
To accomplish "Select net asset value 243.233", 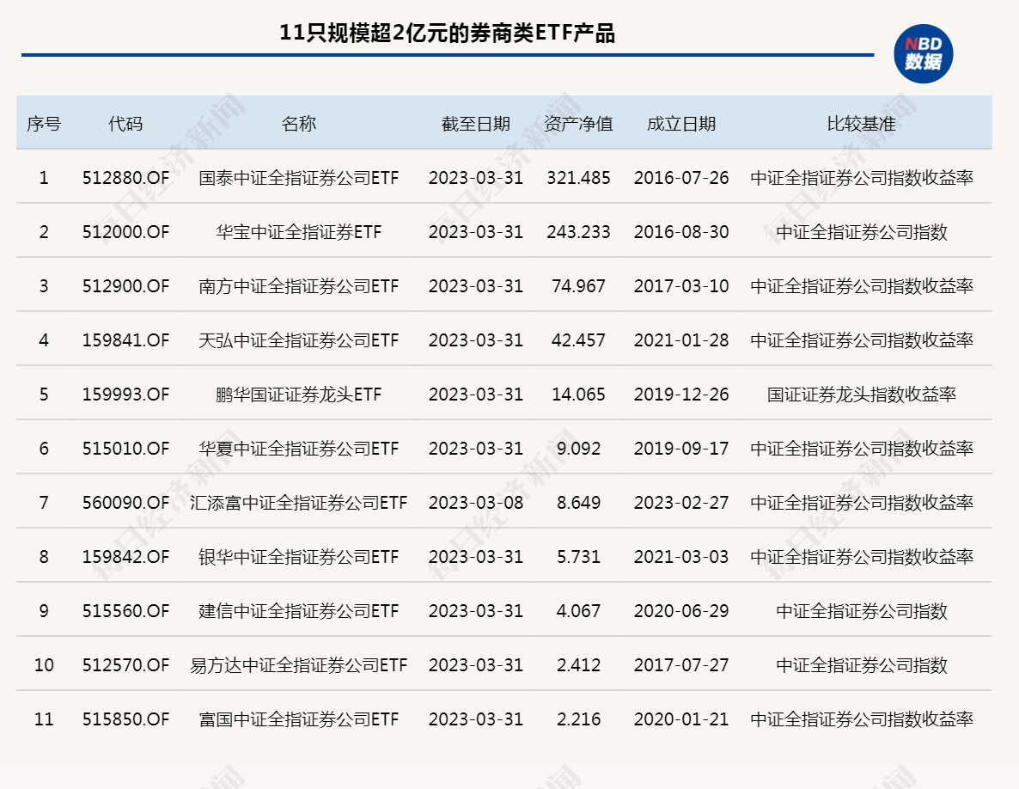I will point(578,231).
